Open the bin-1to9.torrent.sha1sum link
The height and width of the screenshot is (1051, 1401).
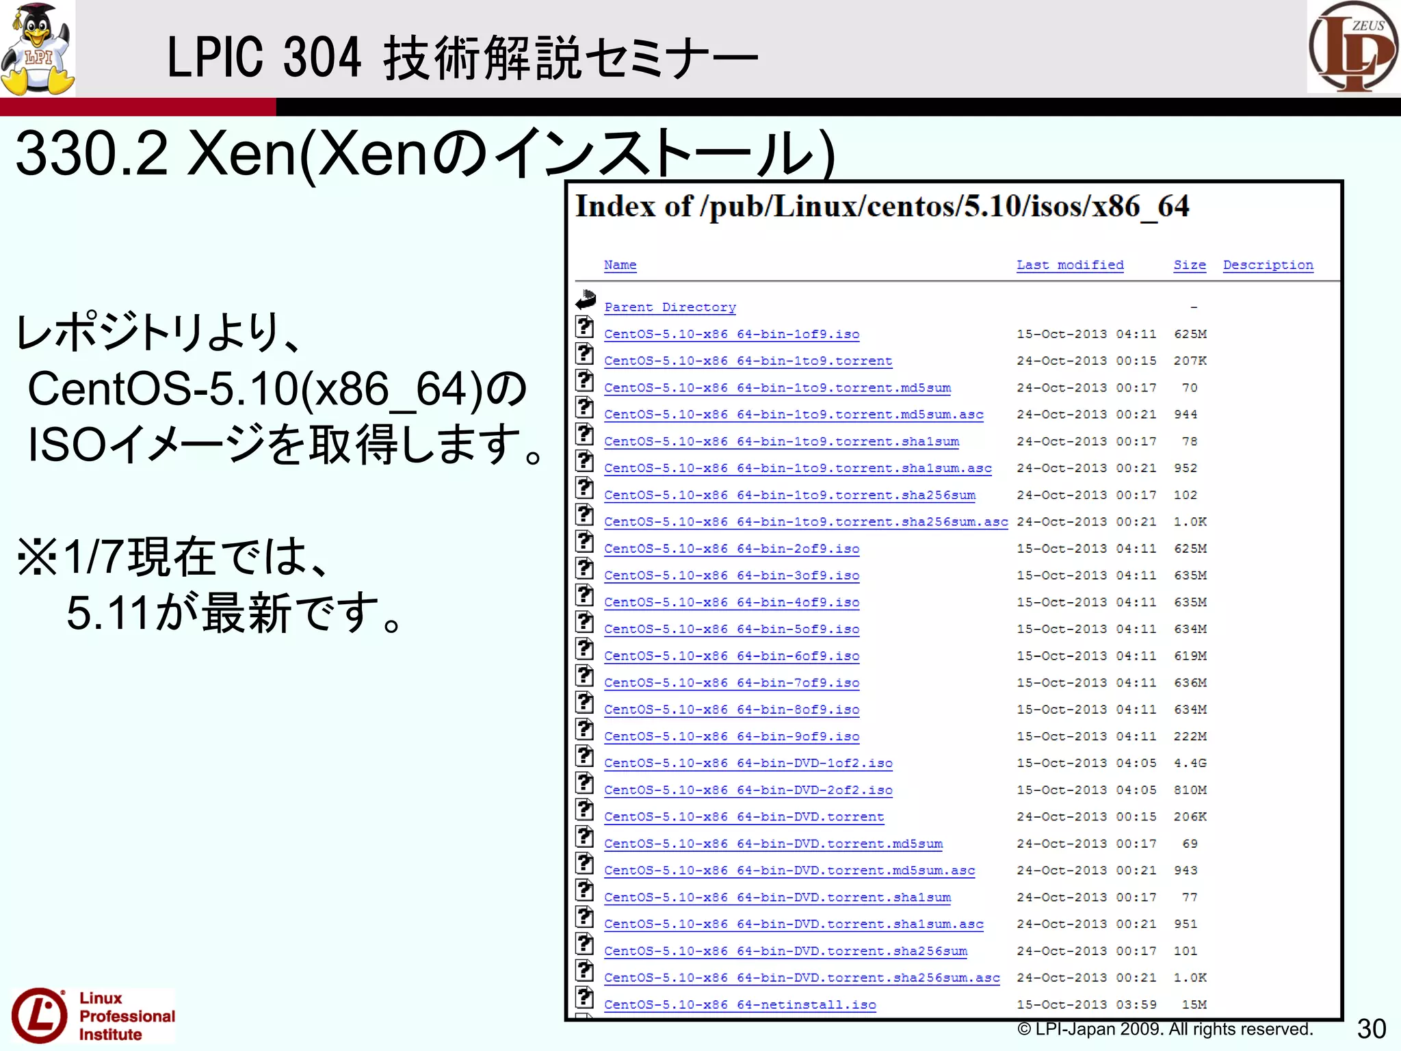point(781,441)
